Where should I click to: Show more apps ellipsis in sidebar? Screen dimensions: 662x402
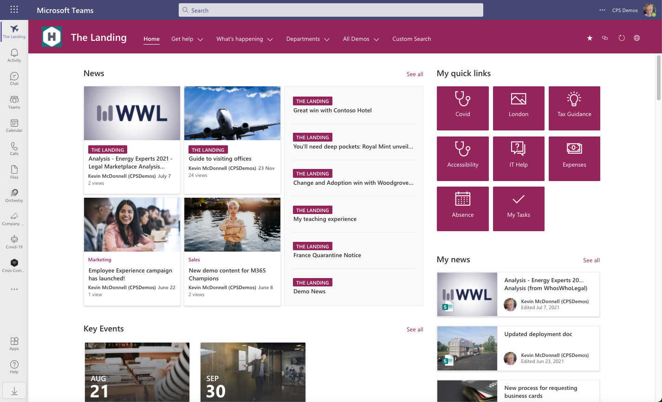pos(14,289)
